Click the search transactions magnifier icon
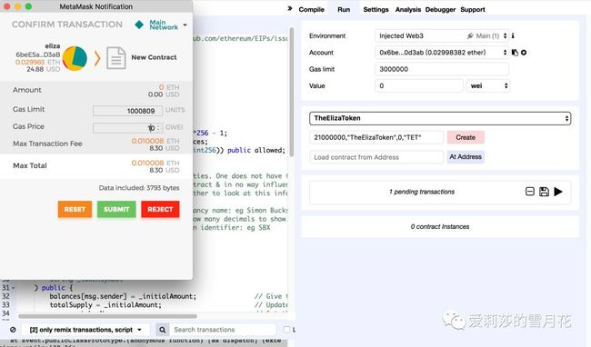This screenshot has width=591, height=347. click(162, 330)
